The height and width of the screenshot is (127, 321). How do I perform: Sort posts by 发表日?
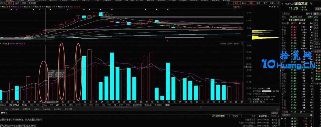[x=275, y=116]
